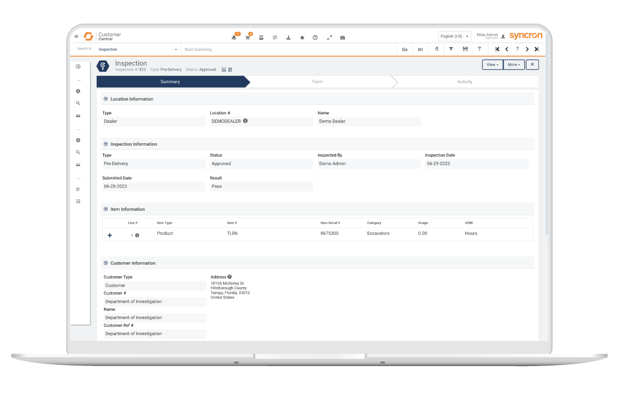This screenshot has width=619, height=397.
Task: Collapse the Location Information section
Action: pyautogui.click(x=106, y=99)
